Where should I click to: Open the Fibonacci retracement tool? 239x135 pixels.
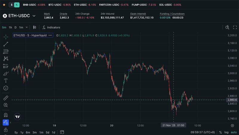point(6,51)
